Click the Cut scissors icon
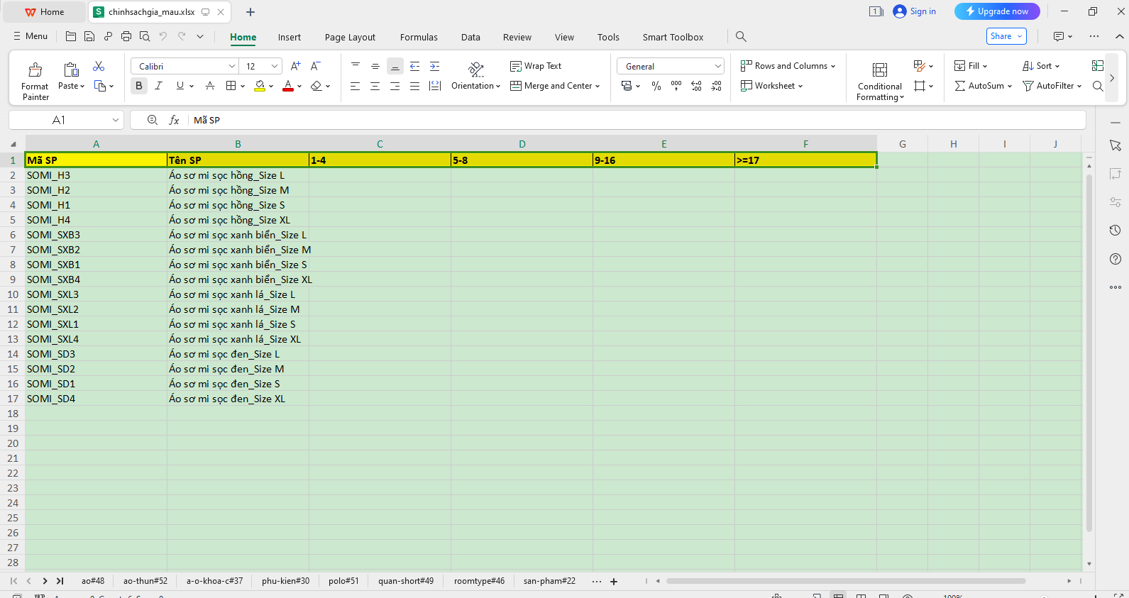Image resolution: width=1129 pixels, height=598 pixels. point(99,66)
